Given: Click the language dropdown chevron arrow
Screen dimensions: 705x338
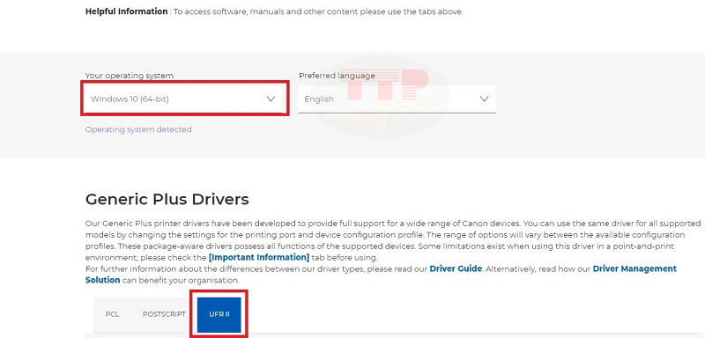Looking at the screenshot, I should [484, 99].
